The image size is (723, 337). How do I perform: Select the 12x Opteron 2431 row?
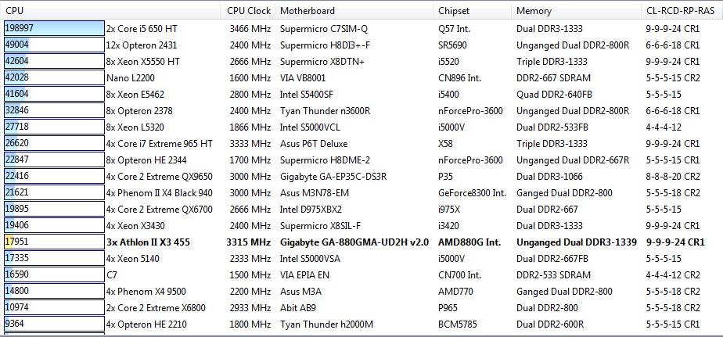tap(141, 45)
